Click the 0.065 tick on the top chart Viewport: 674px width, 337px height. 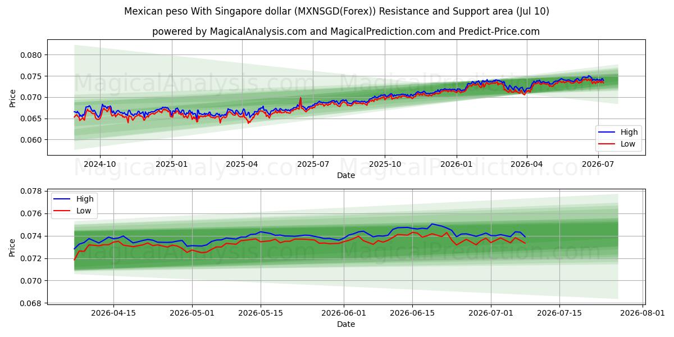(x=31, y=119)
